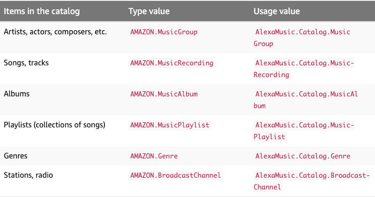Click the AlexaMusic.Catalog.BroadcastChannel usage value
The height and width of the screenshot is (197, 375).
point(311,175)
